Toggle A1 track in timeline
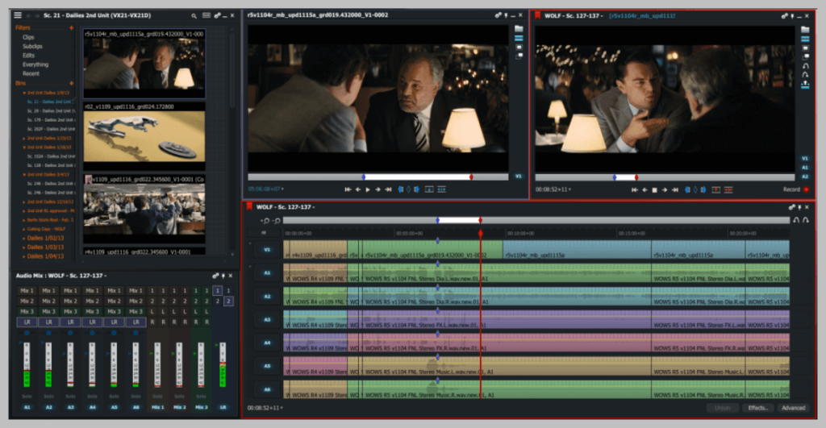The width and height of the screenshot is (826, 428). pos(267,272)
